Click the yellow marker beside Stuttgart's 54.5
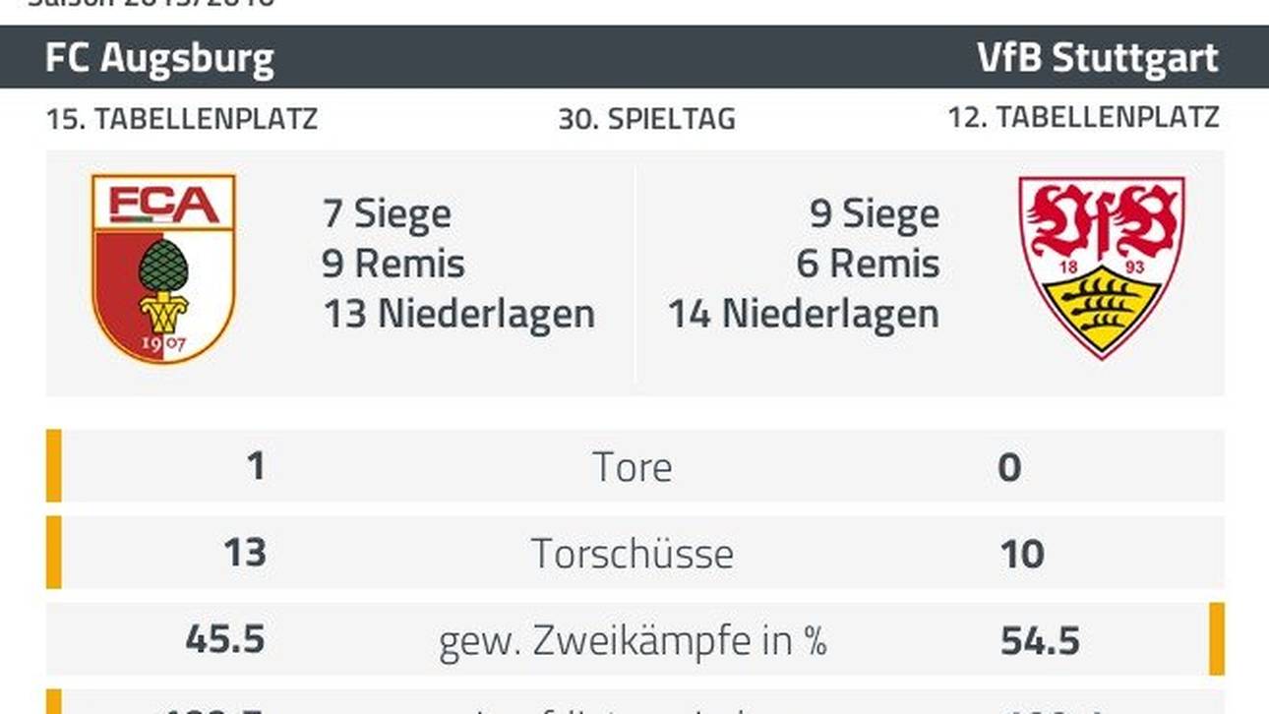The height and width of the screenshot is (714, 1269). coord(1217,639)
